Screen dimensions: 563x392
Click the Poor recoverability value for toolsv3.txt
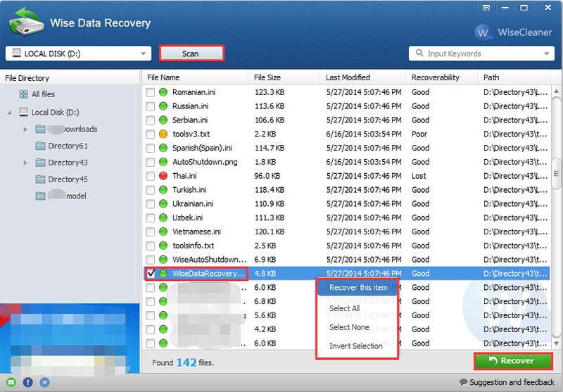pyautogui.click(x=419, y=134)
